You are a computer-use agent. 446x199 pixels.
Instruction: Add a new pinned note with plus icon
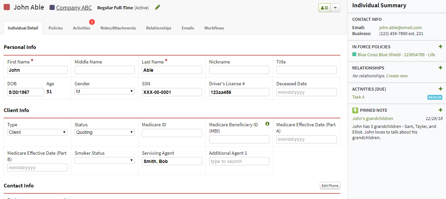[440, 110]
